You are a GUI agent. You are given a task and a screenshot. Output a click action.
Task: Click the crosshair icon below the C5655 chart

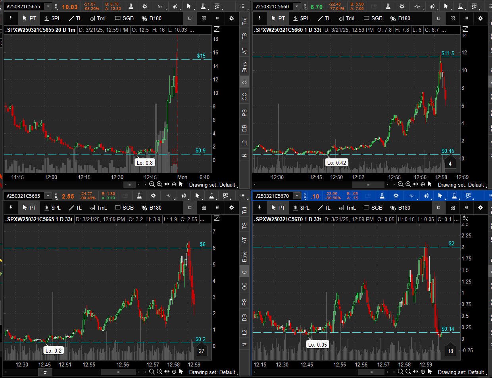(174, 184)
